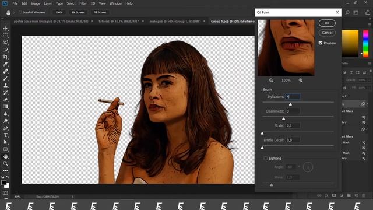Image resolution: width=373 pixels, height=210 pixels.
Task: Open the Layer menu
Action: 48,3
